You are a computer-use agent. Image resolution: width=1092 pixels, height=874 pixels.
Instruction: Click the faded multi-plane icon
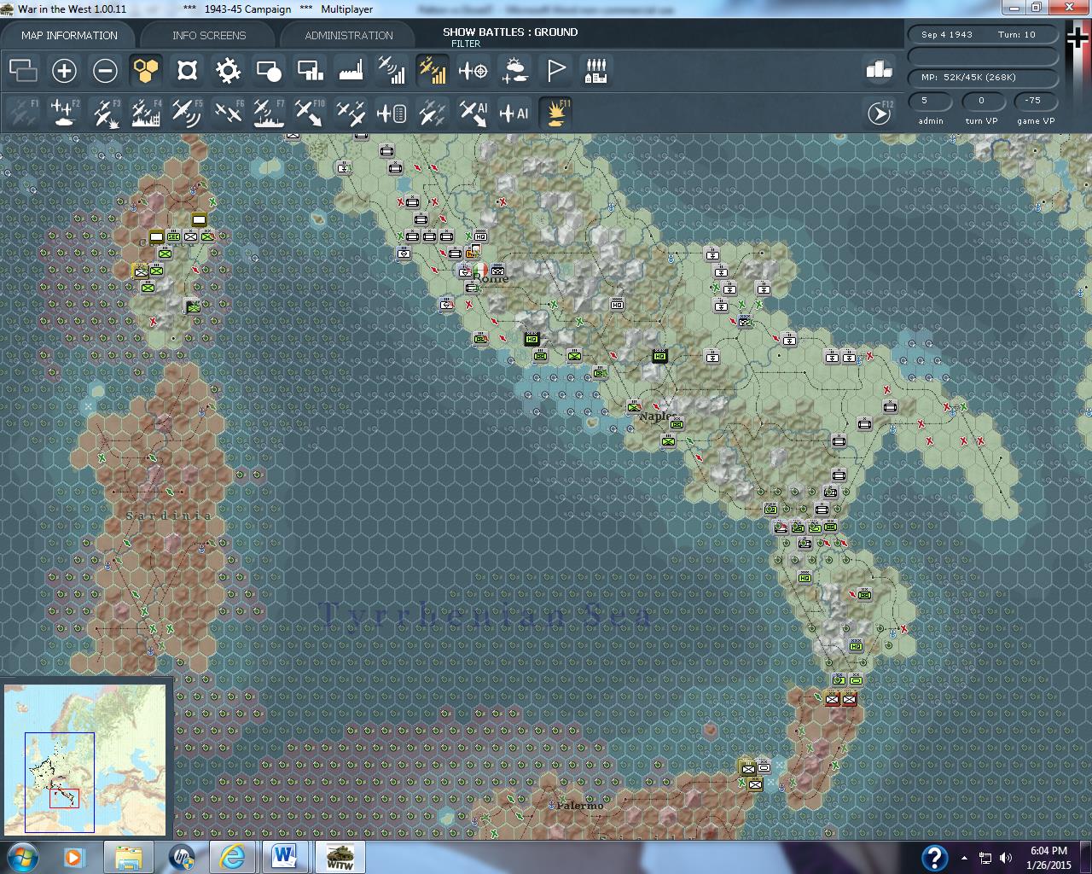(x=433, y=113)
